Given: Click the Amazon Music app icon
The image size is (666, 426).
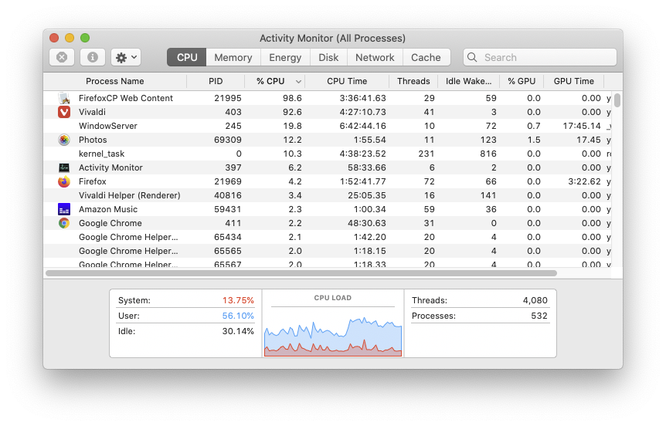Looking at the screenshot, I should coord(64,209).
